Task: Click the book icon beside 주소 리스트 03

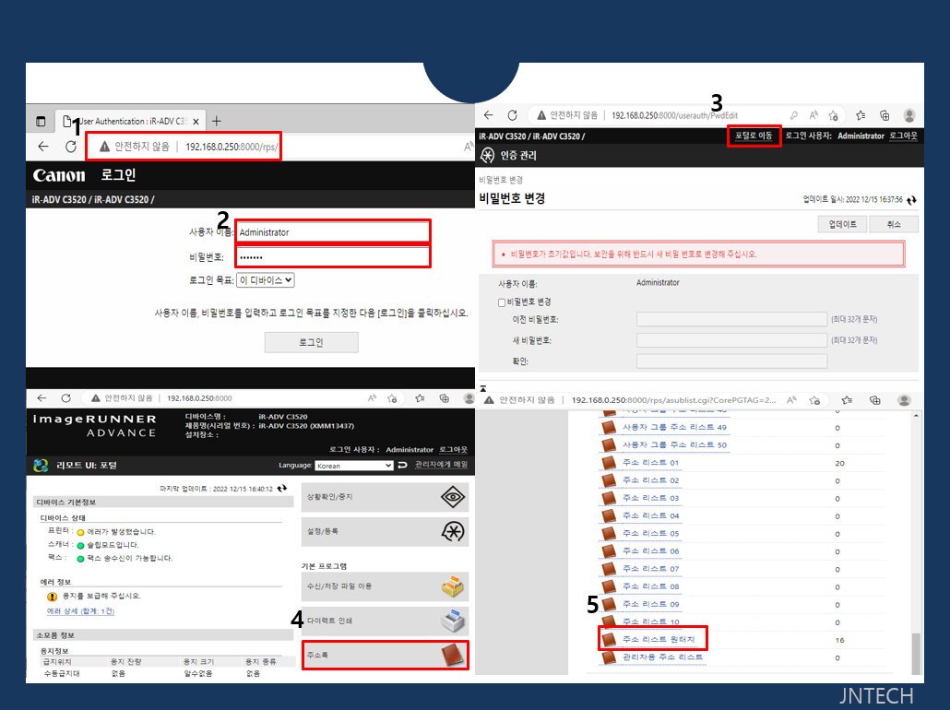Action: pos(609,498)
